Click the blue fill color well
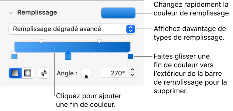Image resolution: width=233 pixels, height=111 pixels. click(x=118, y=13)
